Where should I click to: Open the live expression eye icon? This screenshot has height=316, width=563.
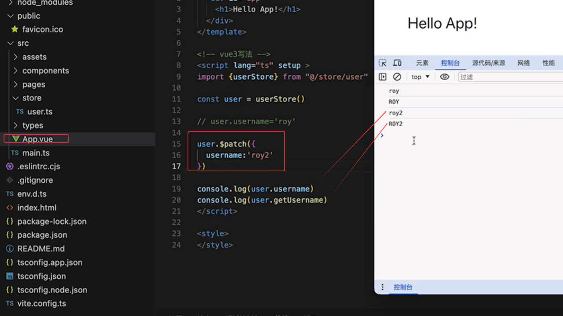tap(444, 77)
